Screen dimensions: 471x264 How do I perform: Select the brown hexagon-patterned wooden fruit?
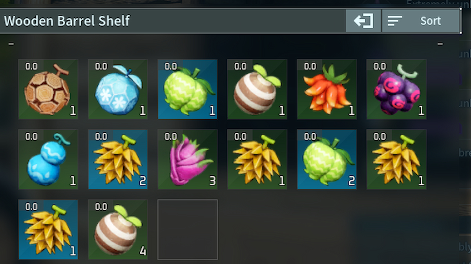(48, 89)
